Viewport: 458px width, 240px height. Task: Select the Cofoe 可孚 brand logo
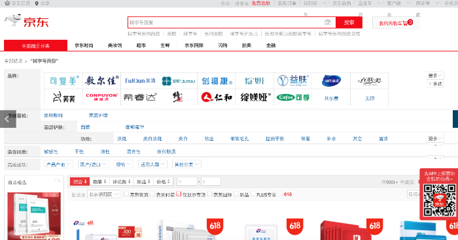[293, 97]
